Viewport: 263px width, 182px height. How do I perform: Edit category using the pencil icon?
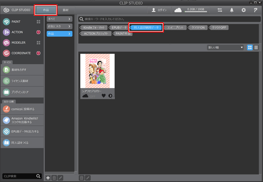click(x=60, y=178)
